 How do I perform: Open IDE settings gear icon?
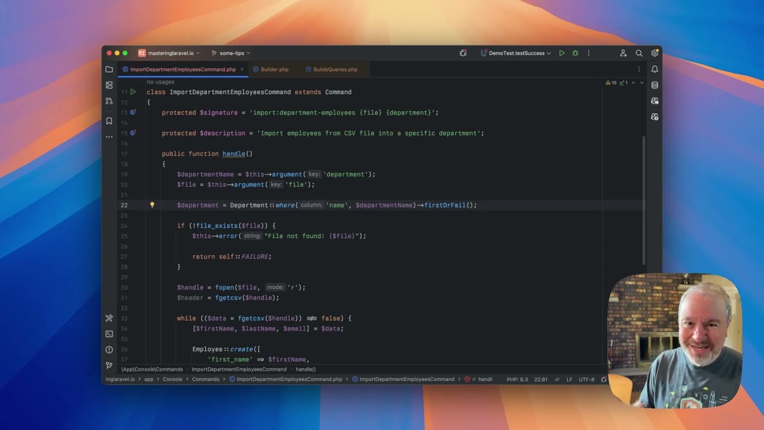[655, 53]
